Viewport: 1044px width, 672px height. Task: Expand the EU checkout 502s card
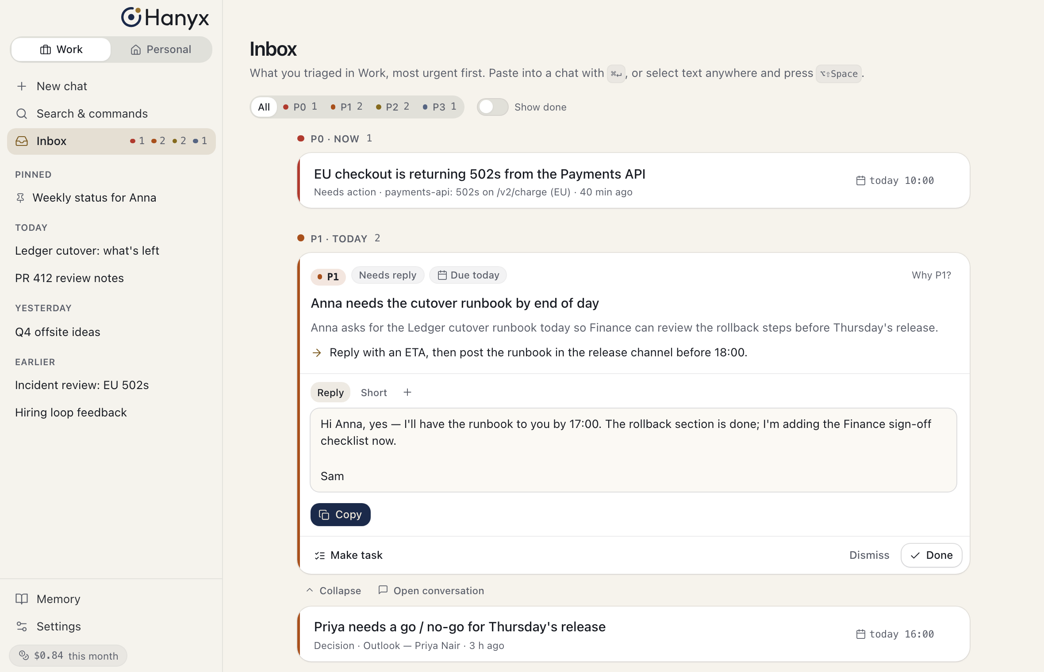(x=633, y=180)
